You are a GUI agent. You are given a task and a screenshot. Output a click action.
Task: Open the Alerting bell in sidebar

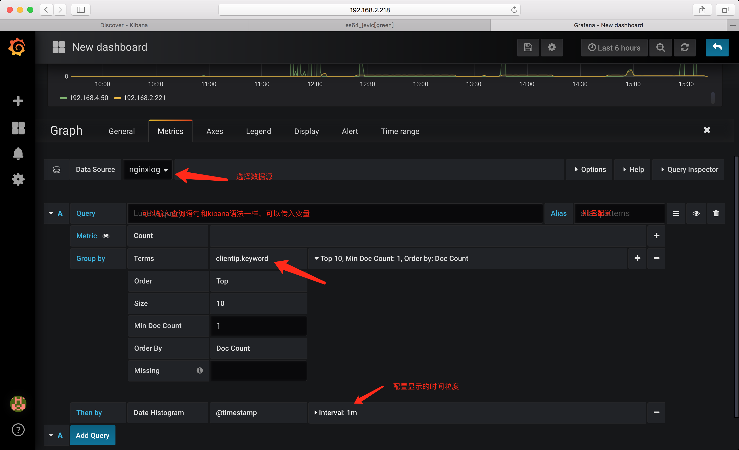pyautogui.click(x=18, y=153)
